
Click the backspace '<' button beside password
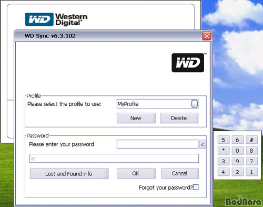(203, 144)
